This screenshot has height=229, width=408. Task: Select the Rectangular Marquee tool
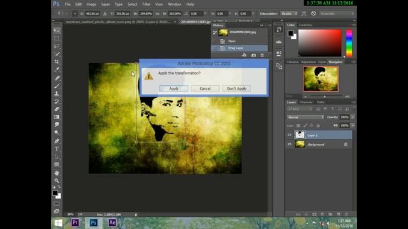point(57,38)
